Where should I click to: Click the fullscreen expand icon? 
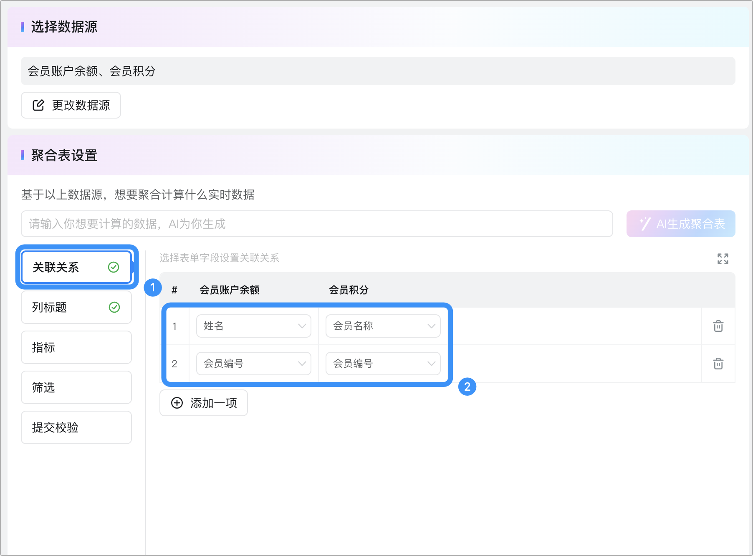coord(723,259)
